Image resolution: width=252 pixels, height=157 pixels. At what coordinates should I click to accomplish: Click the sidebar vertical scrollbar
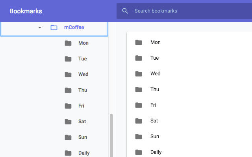pyautogui.click(x=111, y=133)
